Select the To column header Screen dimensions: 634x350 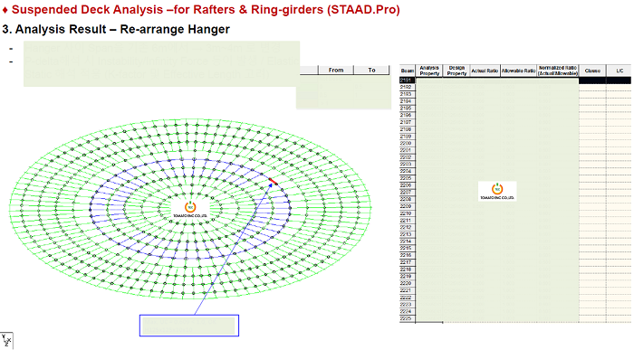pyautogui.click(x=371, y=70)
